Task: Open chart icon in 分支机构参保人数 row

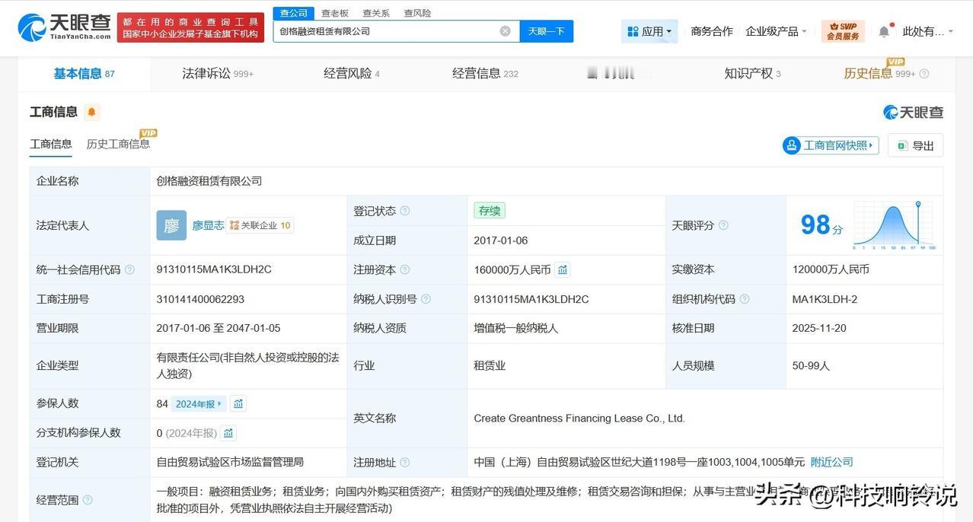Action: point(228,433)
